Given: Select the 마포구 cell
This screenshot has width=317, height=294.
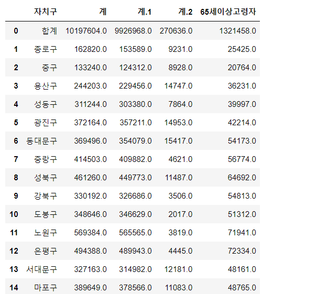Looking at the screenshot, I should click(x=46, y=288).
